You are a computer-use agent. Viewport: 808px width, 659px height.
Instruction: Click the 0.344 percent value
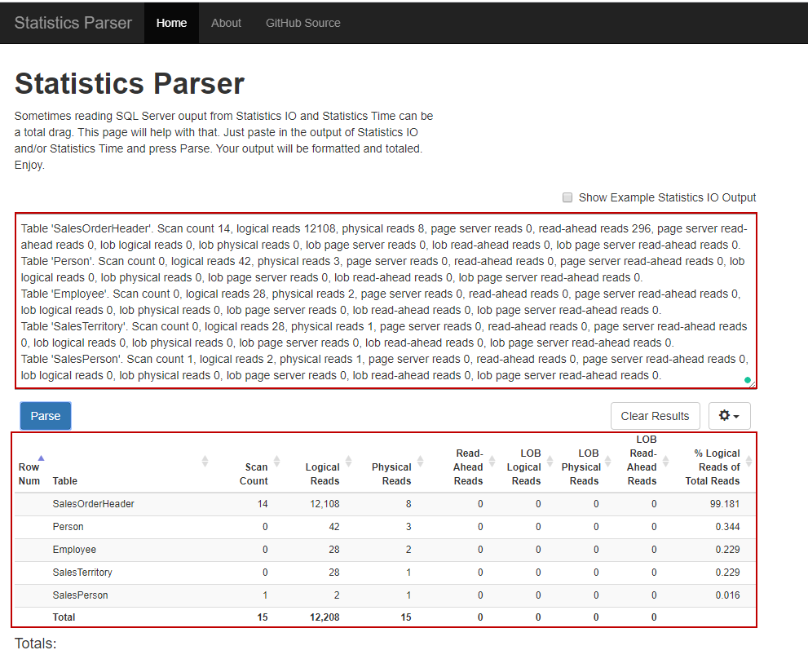(727, 527)
